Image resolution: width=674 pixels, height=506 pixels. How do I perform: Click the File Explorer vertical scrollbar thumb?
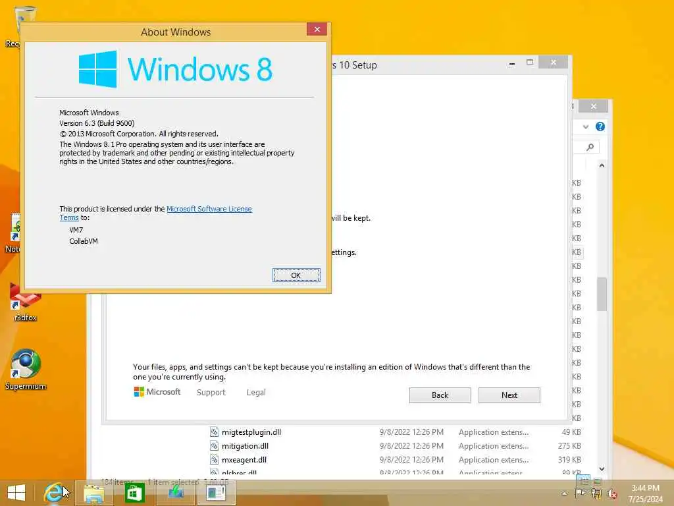point(602,294)
